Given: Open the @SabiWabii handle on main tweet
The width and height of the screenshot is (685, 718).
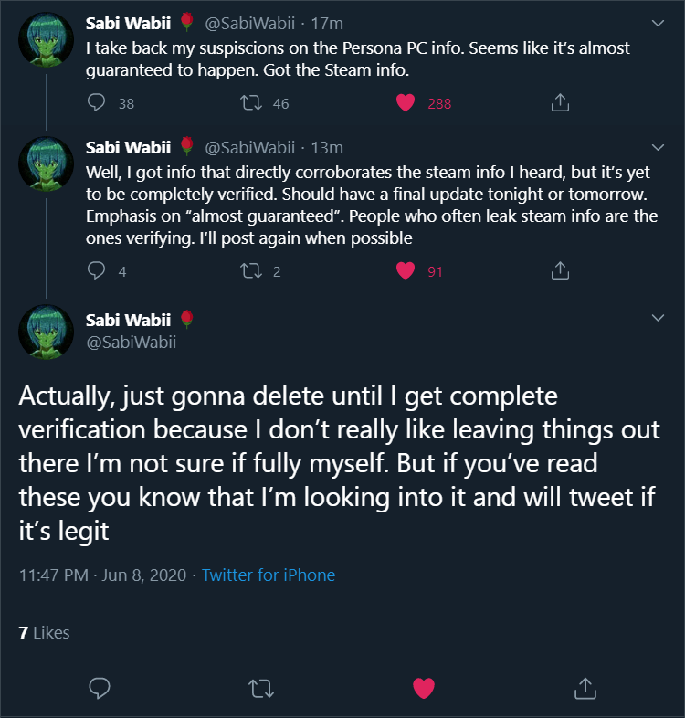Looking at the screenshot, I should click(131, 343).
